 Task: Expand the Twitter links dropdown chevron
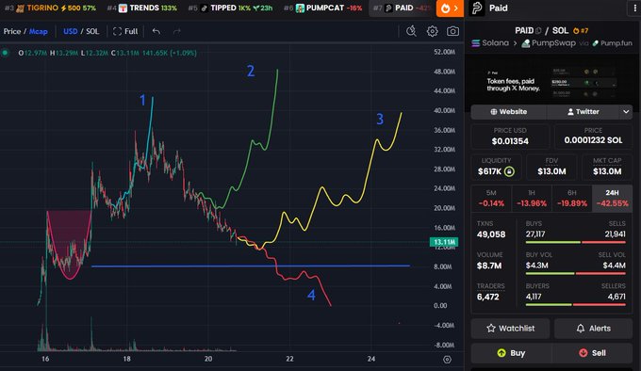coord(626,111)
